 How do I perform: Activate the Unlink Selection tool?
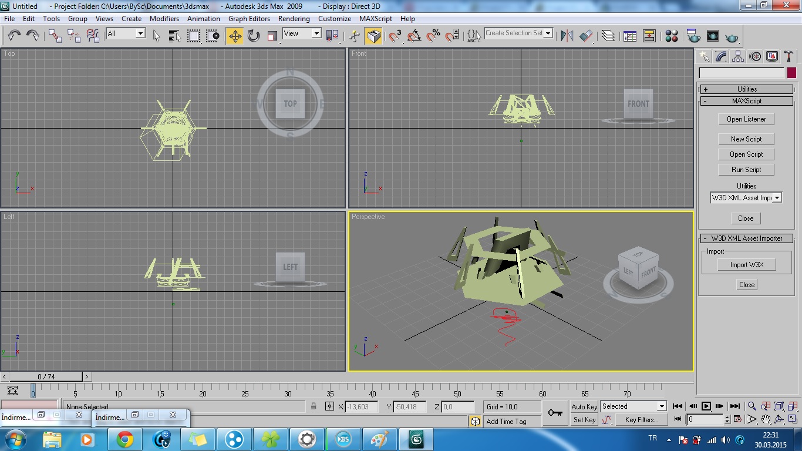pos(74,36)
